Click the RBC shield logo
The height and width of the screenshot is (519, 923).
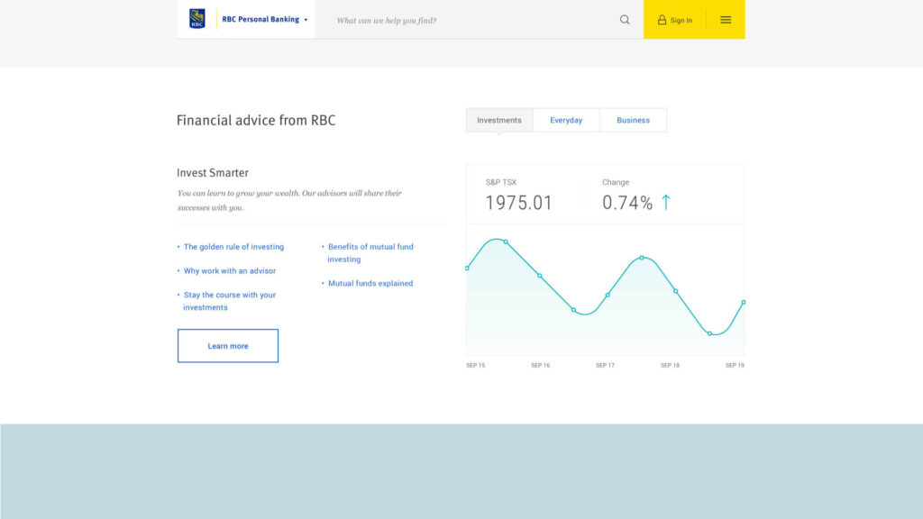click(x=196, y=19)
